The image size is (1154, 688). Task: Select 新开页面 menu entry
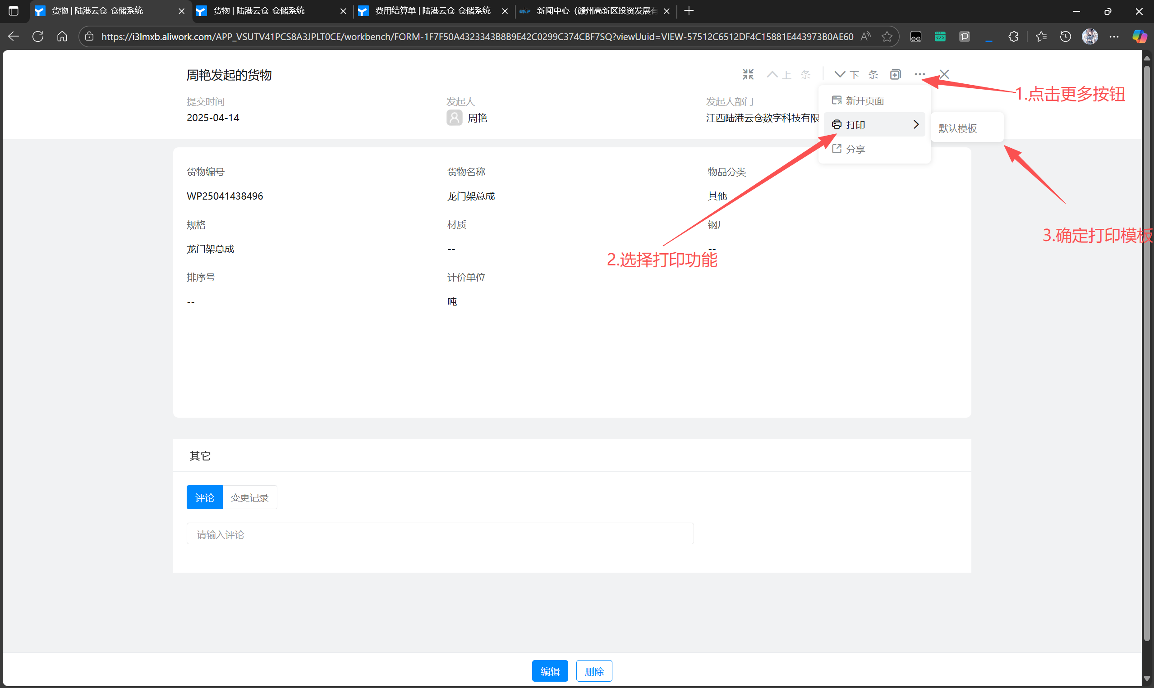[864, 100]
